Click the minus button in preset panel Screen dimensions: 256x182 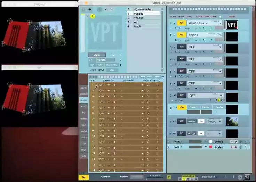[83, 10]
